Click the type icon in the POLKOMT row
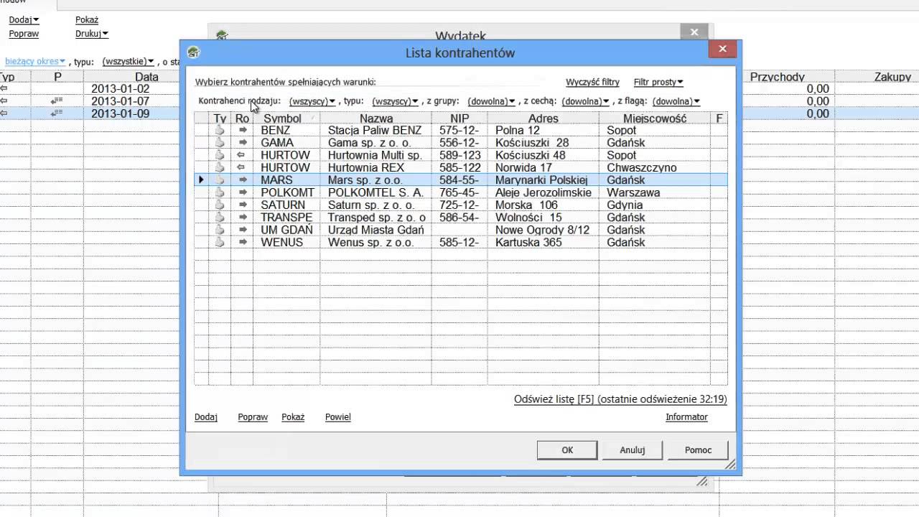 click(220, 192)
